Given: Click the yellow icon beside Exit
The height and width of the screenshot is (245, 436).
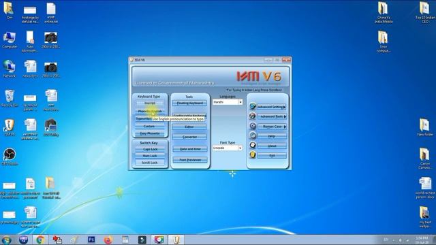Looking at the screenshot, I should coord(253,155).
